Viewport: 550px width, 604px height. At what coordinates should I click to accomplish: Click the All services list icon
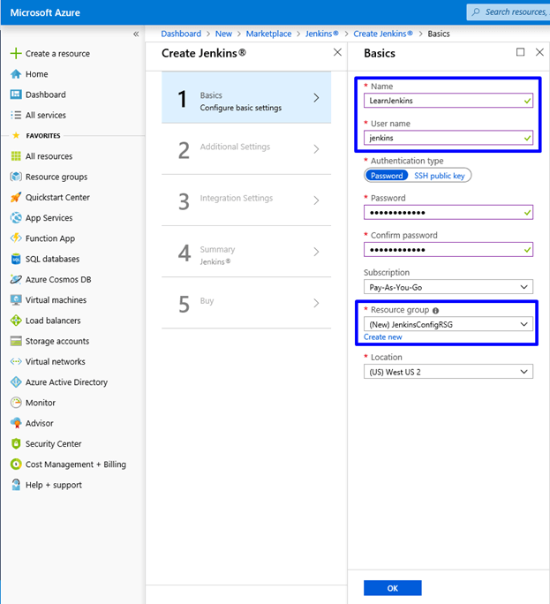click(x=16, y=115)
